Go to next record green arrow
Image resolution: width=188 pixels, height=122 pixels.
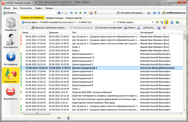[80, 13]
